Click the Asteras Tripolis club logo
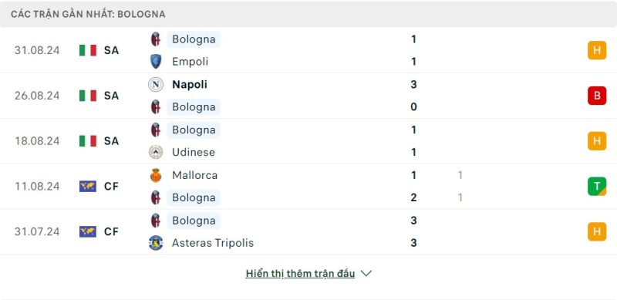 click(x=156, y=242)
